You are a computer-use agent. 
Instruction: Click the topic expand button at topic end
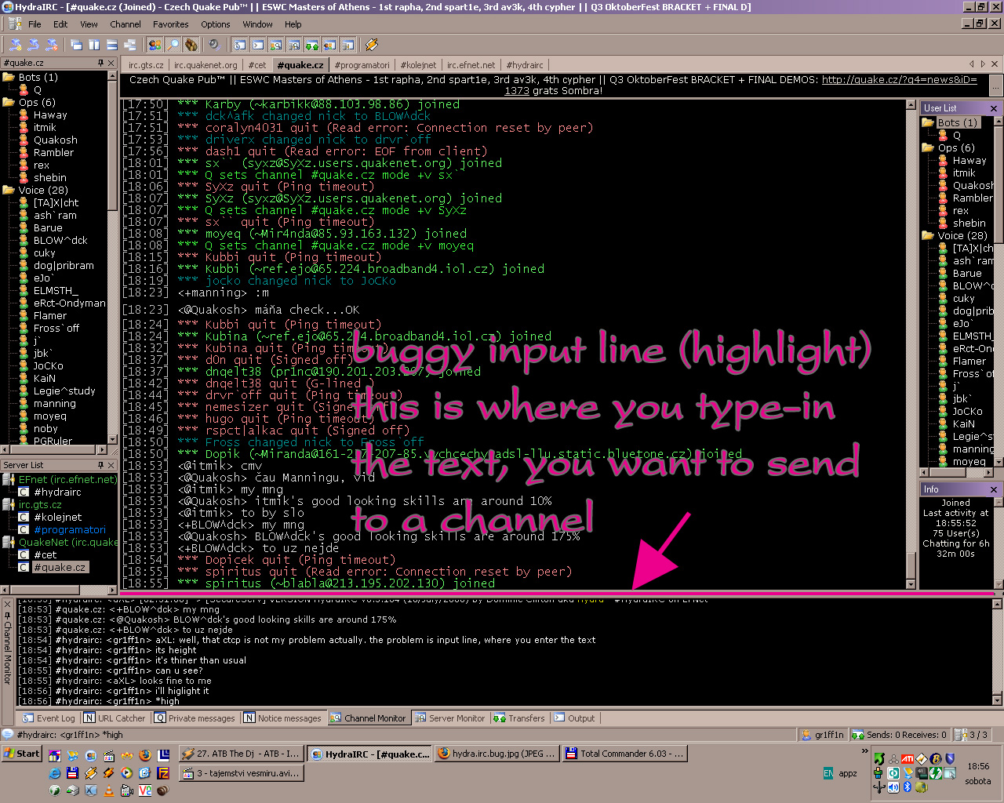(x=996, y=85)
